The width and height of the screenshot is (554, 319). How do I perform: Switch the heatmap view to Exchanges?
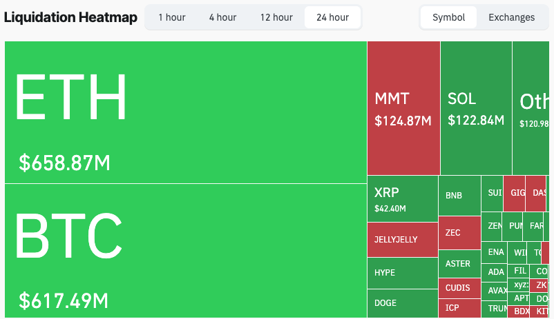511,17
